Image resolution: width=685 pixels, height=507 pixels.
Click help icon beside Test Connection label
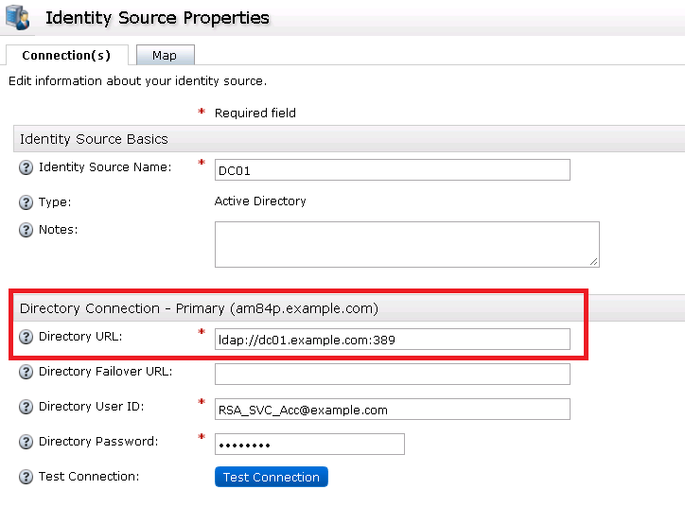click(26, 477)
